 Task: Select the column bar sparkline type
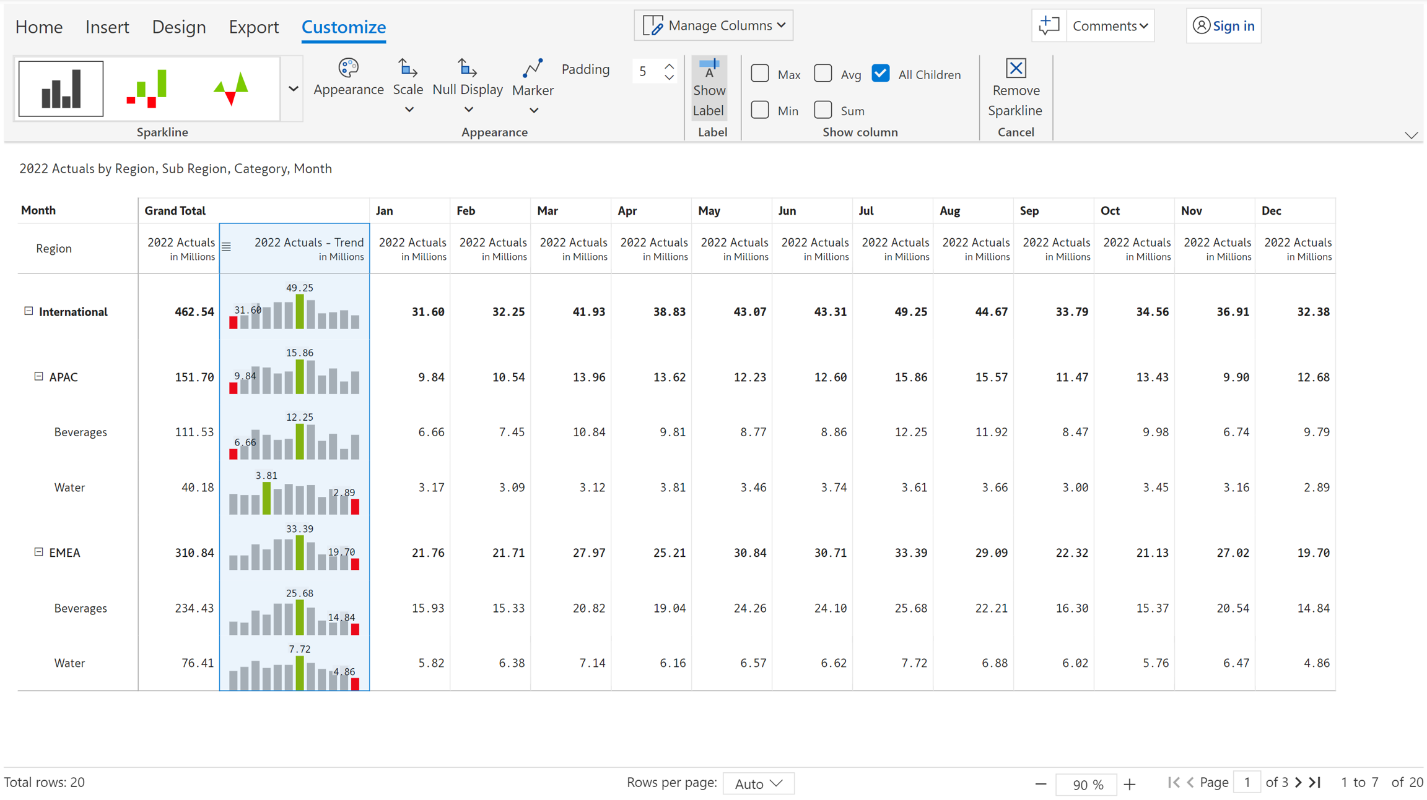(x=61, y=88)
